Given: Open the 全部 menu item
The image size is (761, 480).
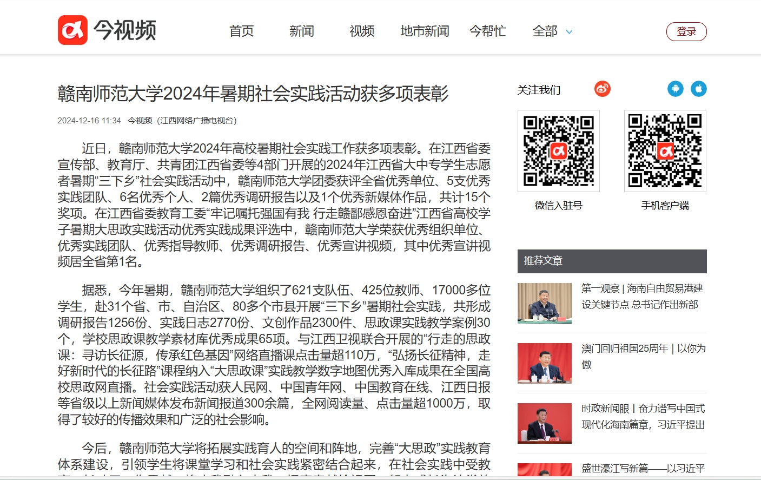Looking at the screenshot, I should click(x=545, y=31).
